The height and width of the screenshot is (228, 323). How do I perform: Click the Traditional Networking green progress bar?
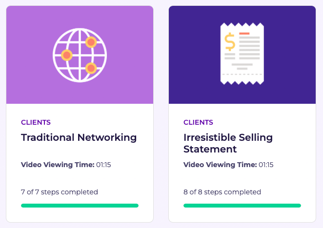pyautogui.click(x=80, y=206)
